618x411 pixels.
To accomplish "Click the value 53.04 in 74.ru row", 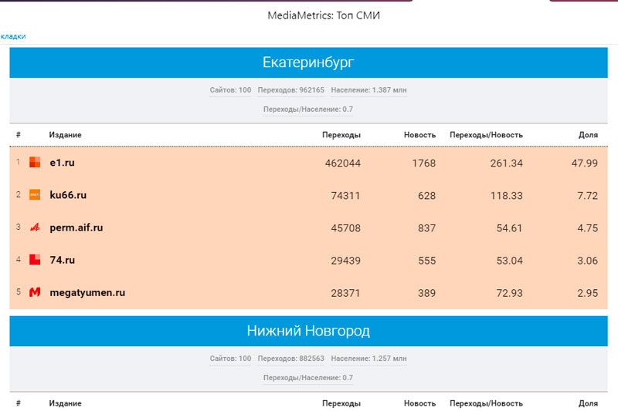I will pyautogui.click(x=509, y=261).
